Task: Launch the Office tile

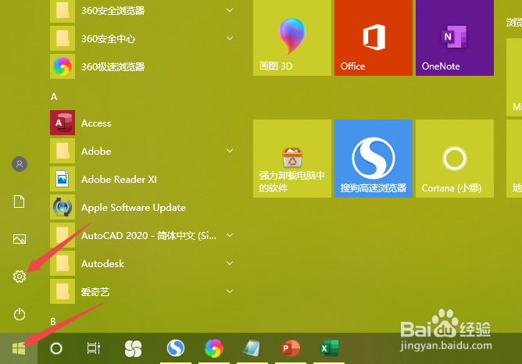Action: pyautogui.click(x=374, y=37)
